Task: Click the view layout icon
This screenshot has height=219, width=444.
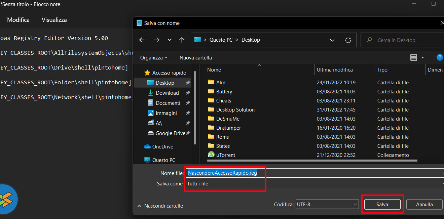Action: (414, 57)
